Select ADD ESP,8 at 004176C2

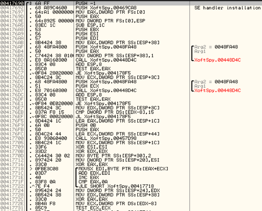tap(89, 64)
